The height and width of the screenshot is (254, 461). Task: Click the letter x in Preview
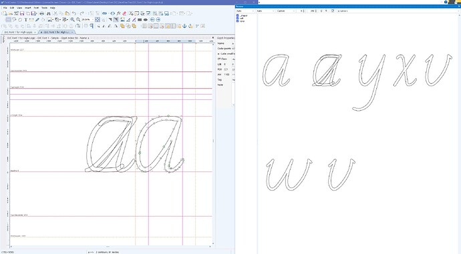(405, 70)
